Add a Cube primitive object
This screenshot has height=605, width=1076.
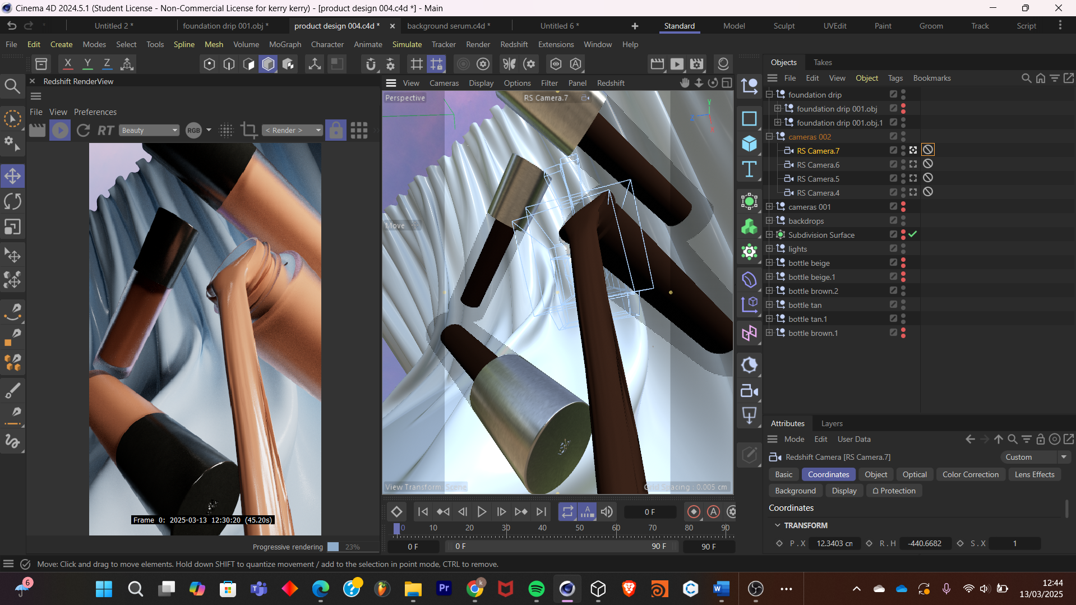(x=749, y=144)
